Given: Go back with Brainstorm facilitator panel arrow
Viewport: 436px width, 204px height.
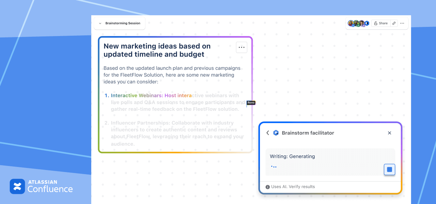Looking at the screenshot, I should coord(268,133).
